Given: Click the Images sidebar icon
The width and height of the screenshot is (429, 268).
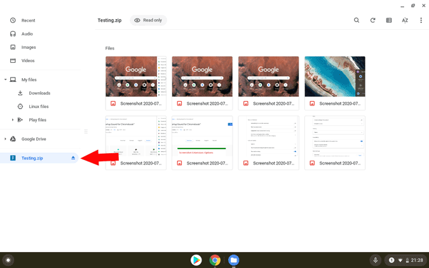Looking at the screenshot, I should pyautogui.click(x=13, y=47).
